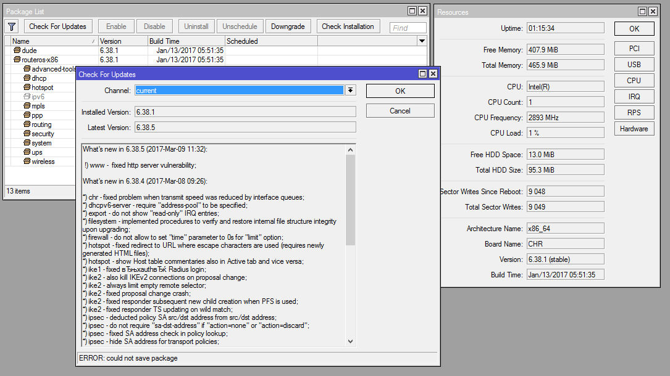Viewport: 670px width, 376px height.
Task: Click the Installed Version field 6.38.1
Action: 245,112
